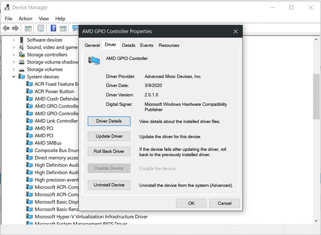Expand the Storage controllers node
The width and height of the screenshot is (321, 235).
pos(14,55)
